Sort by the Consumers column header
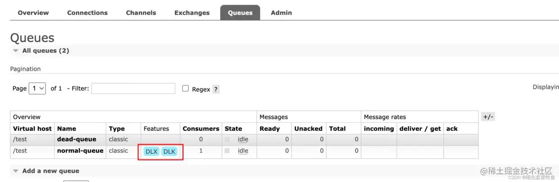Image resolution: width=559 pixels, height=182 pixels. coord(201,129)
